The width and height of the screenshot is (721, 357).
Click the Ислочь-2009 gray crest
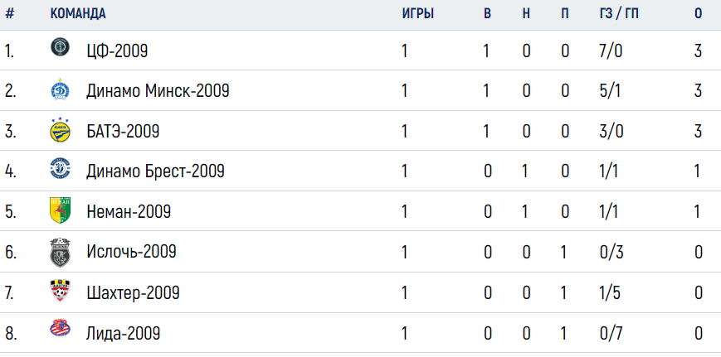60,252
